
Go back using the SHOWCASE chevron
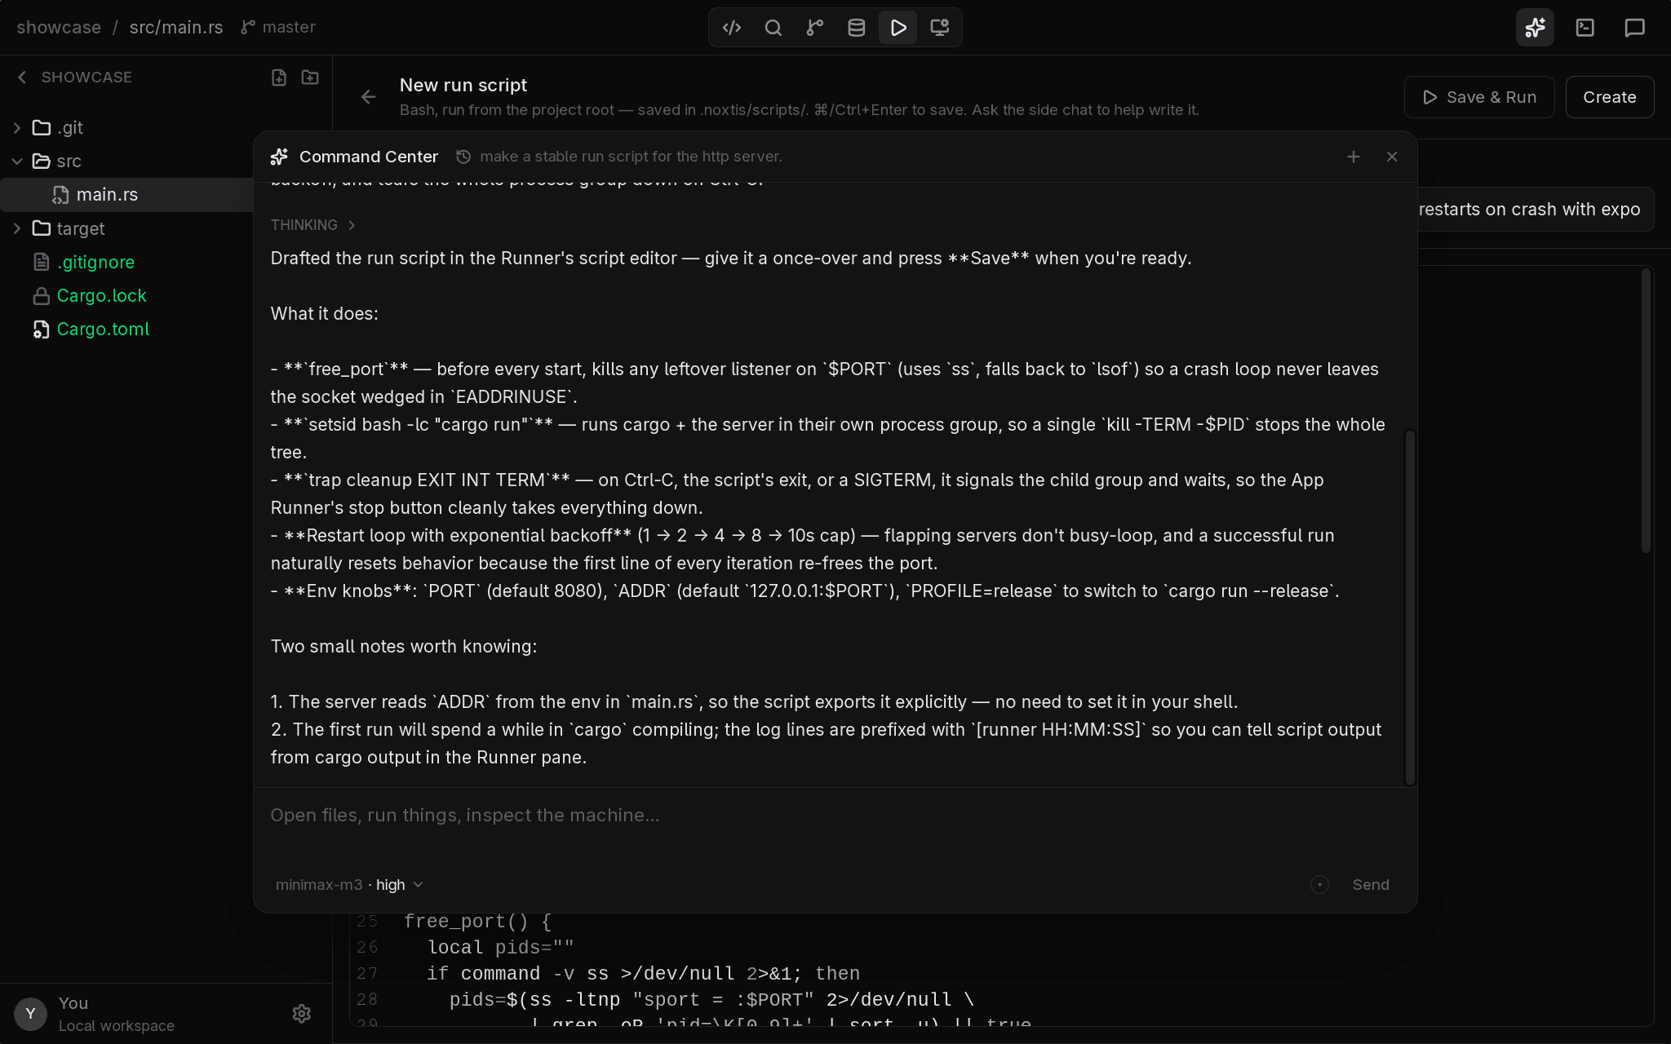tap(22, 77)
